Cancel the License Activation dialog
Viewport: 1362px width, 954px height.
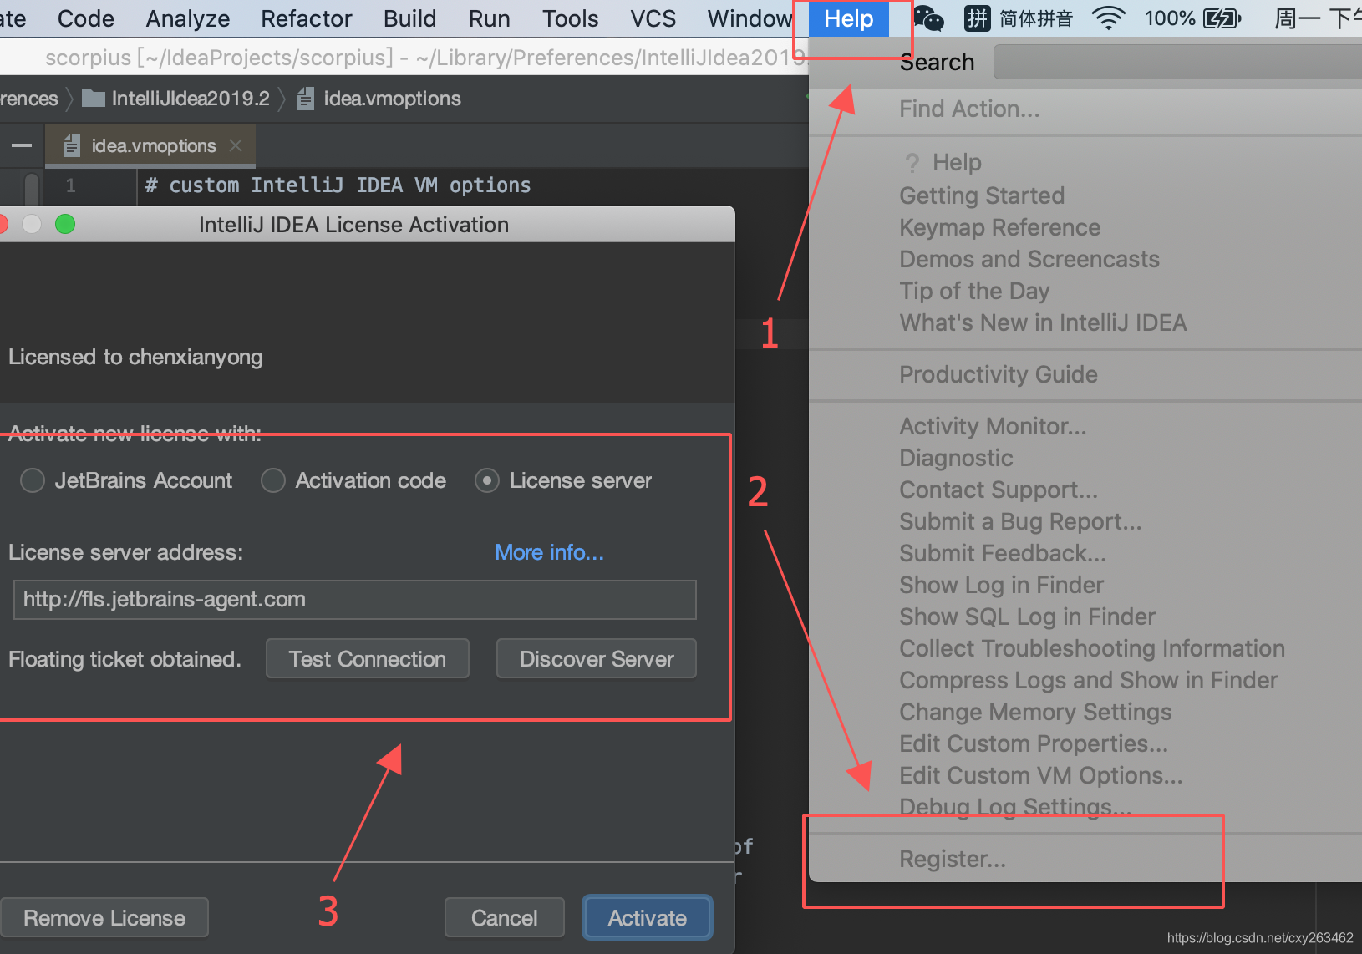tap(505, 918)
